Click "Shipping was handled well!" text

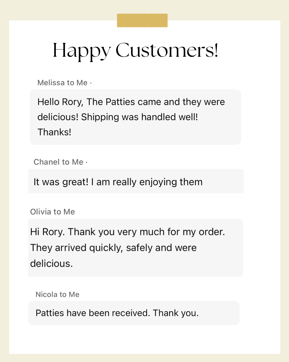click(139, 117)
